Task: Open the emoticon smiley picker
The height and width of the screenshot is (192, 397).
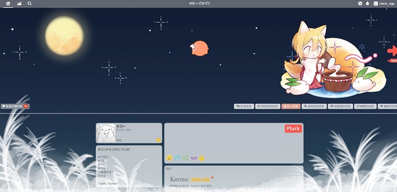Action: [169, 158]
